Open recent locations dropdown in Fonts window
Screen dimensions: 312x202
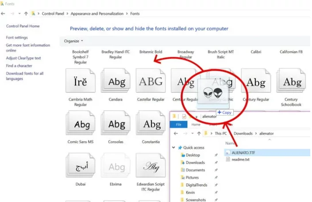click(x=19, y=14)
